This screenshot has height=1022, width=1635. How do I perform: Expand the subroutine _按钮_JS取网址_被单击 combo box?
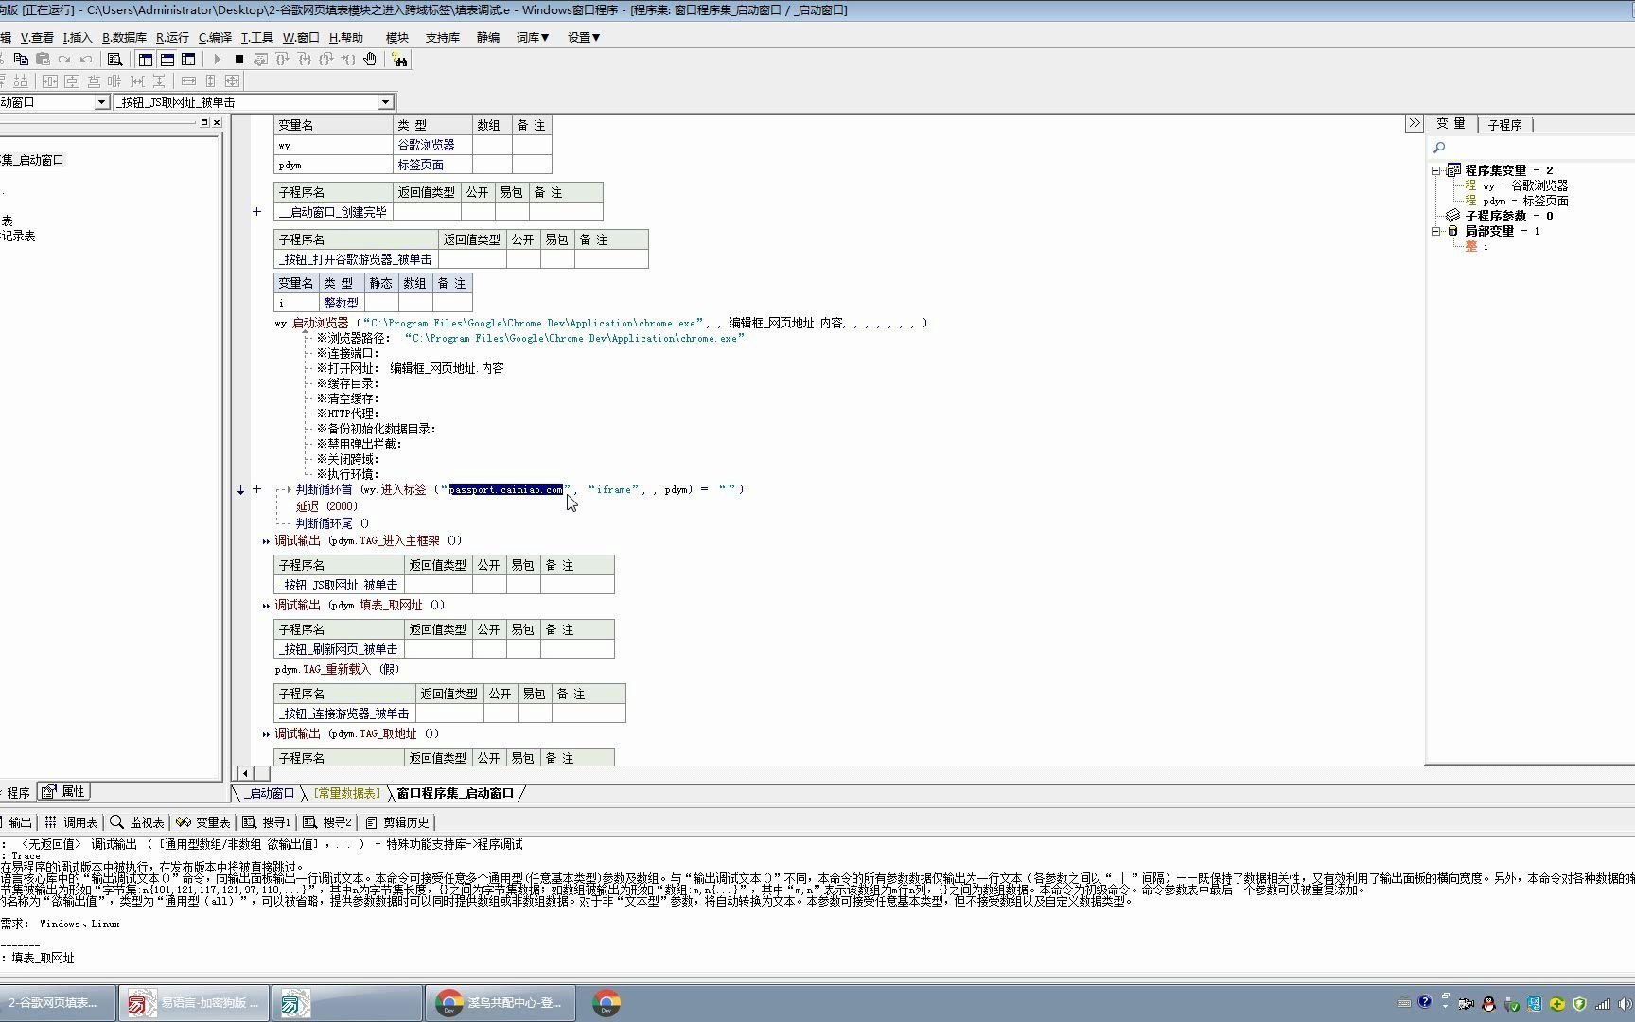click(x=385, y=102)
